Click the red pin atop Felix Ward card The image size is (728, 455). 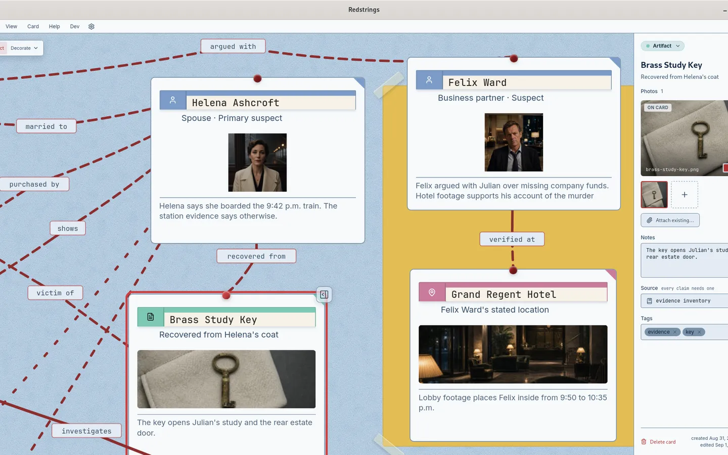pos(514,59)
